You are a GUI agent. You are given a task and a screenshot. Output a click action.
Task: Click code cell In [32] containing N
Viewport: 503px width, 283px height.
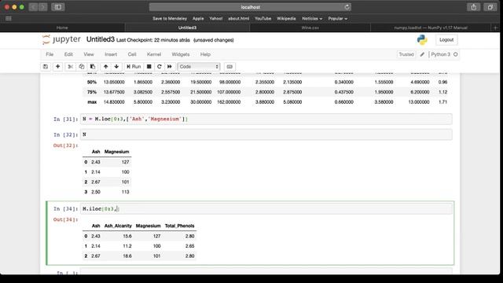pyautogui.click(x=266, y=134)
